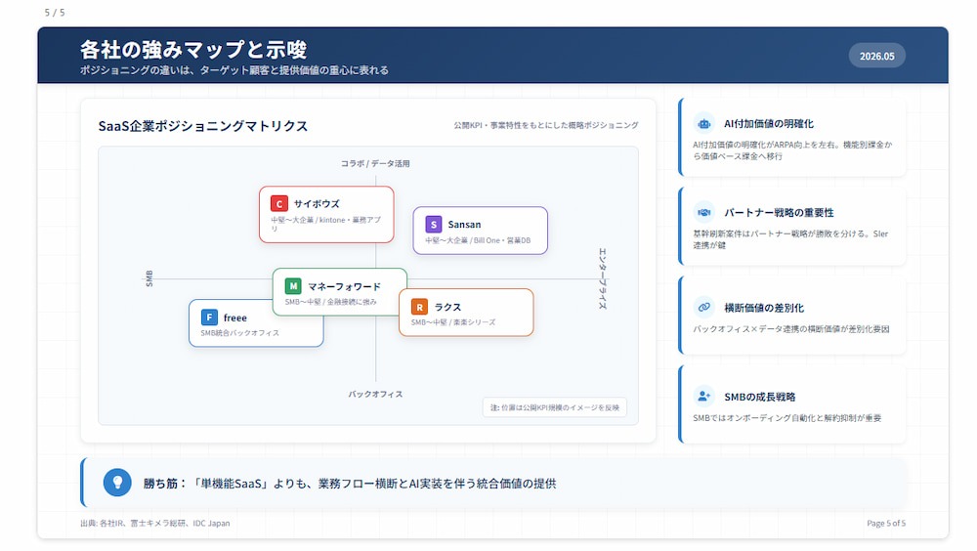Click freee description SMB統合バックオフィス
This screenshot has width=977, height=551.
[x=240, y=333]
